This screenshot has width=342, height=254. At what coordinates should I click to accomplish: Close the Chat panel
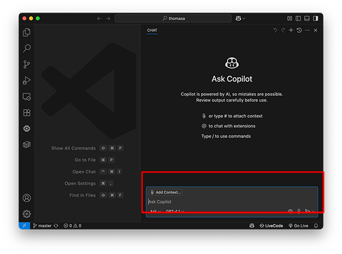click(x=316, y=30)
